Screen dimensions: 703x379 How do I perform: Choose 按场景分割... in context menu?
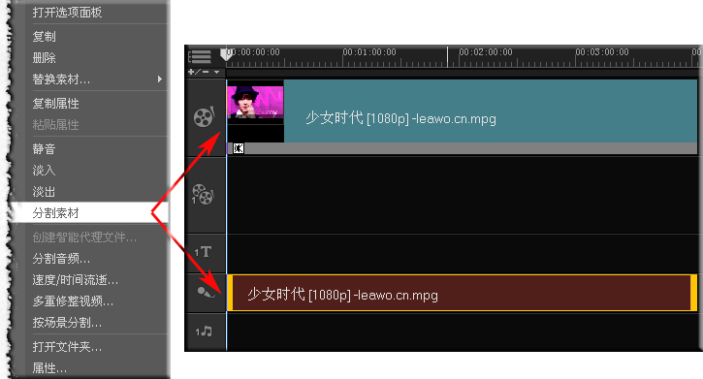click(67, 322)
